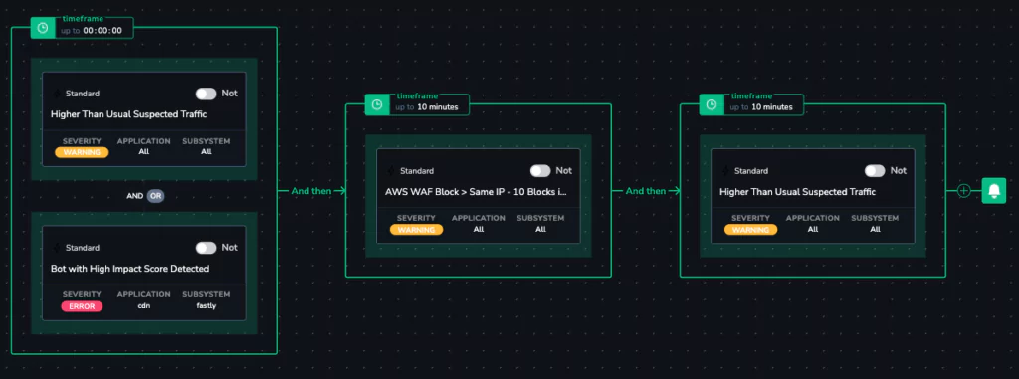Toggle Not switch on Bot with High Impact card
Viewport: 1019px width, 379px height.
click(x=206, y=248)
